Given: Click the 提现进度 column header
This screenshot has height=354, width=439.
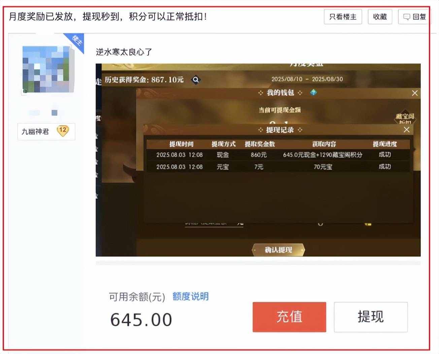Looking at the screenshot, I should [x=385, y=144].
